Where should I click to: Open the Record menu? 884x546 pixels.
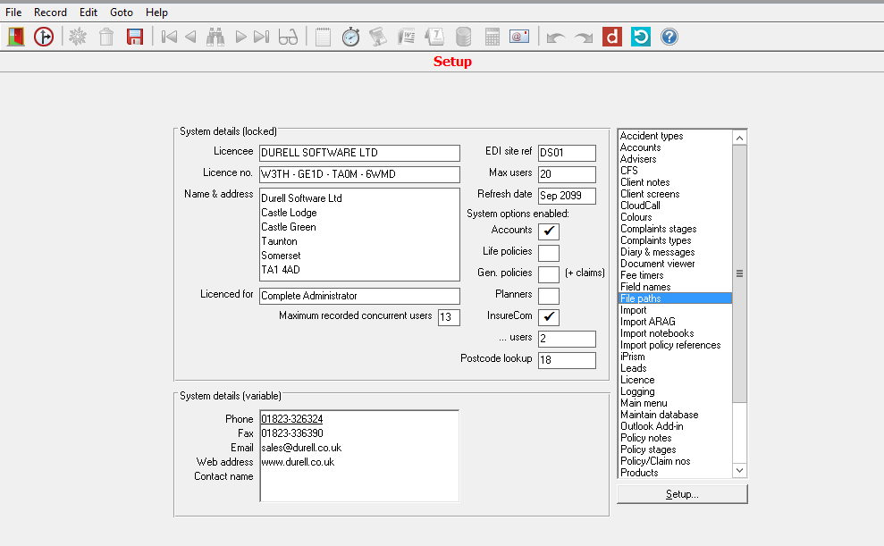pyautogui.click(x=50, y=13)
